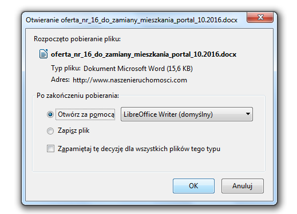Confirm the download with the OK button
Image resolution: width=297 pixels, height=214 pixels.
click(x=193, y=186)
